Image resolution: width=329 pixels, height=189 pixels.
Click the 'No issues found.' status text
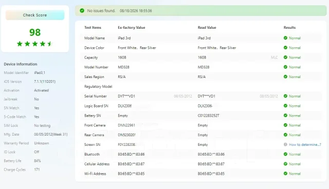(101, 11)
